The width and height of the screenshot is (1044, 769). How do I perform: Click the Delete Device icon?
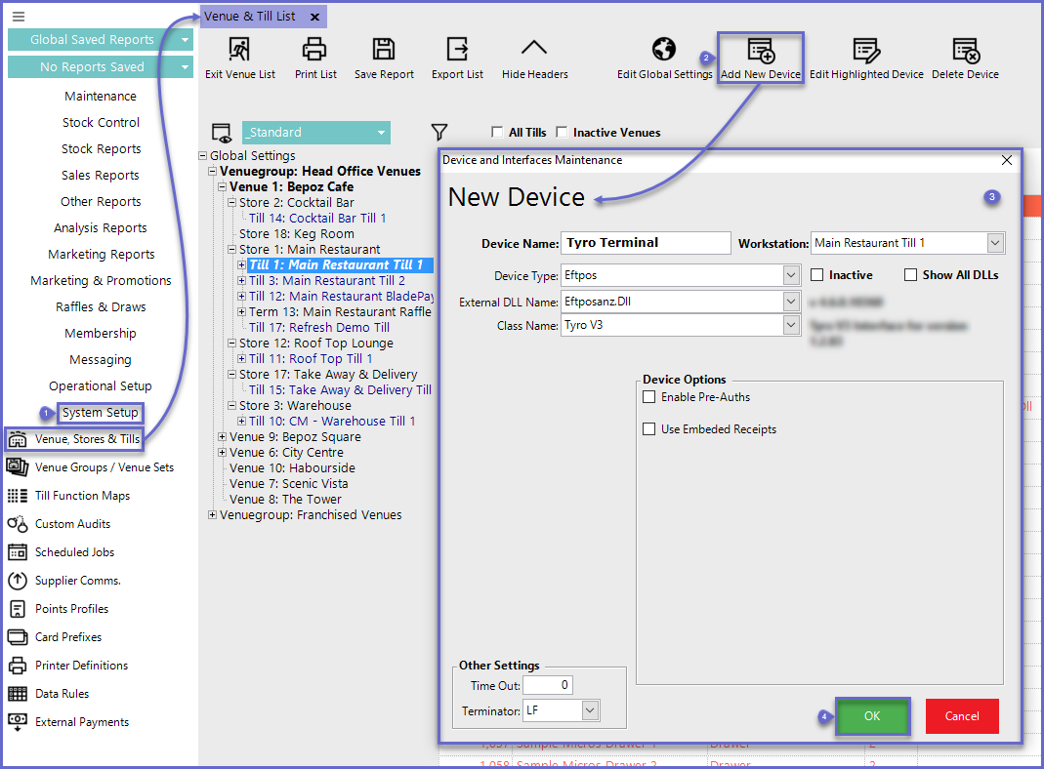pyautogui.click(x=965, y=50)
